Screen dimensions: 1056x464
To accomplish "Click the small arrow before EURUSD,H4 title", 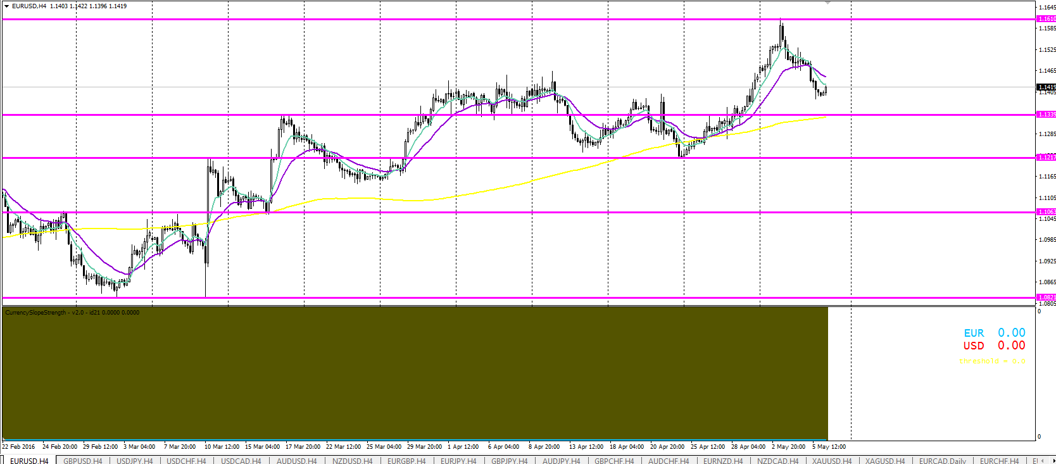I will point(6,6).
